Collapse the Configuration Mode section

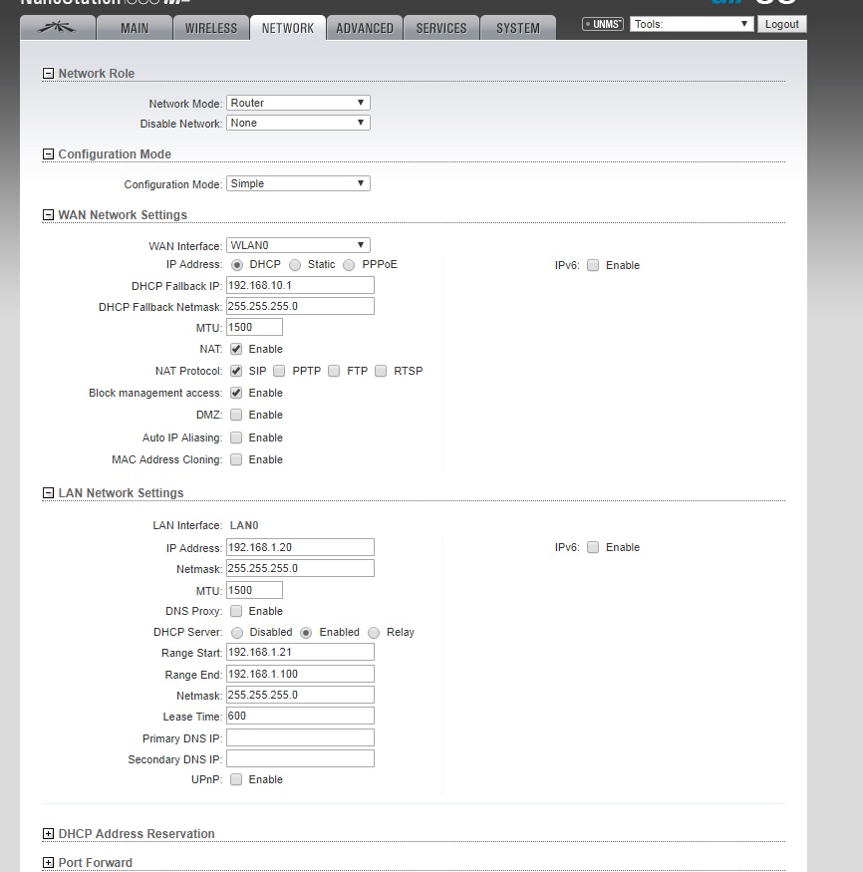(49, 154)
